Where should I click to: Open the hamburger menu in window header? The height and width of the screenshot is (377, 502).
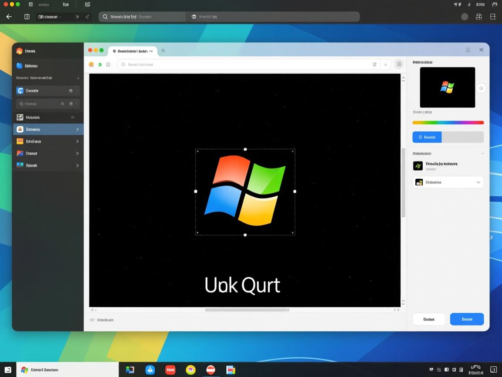pos(468,50)
